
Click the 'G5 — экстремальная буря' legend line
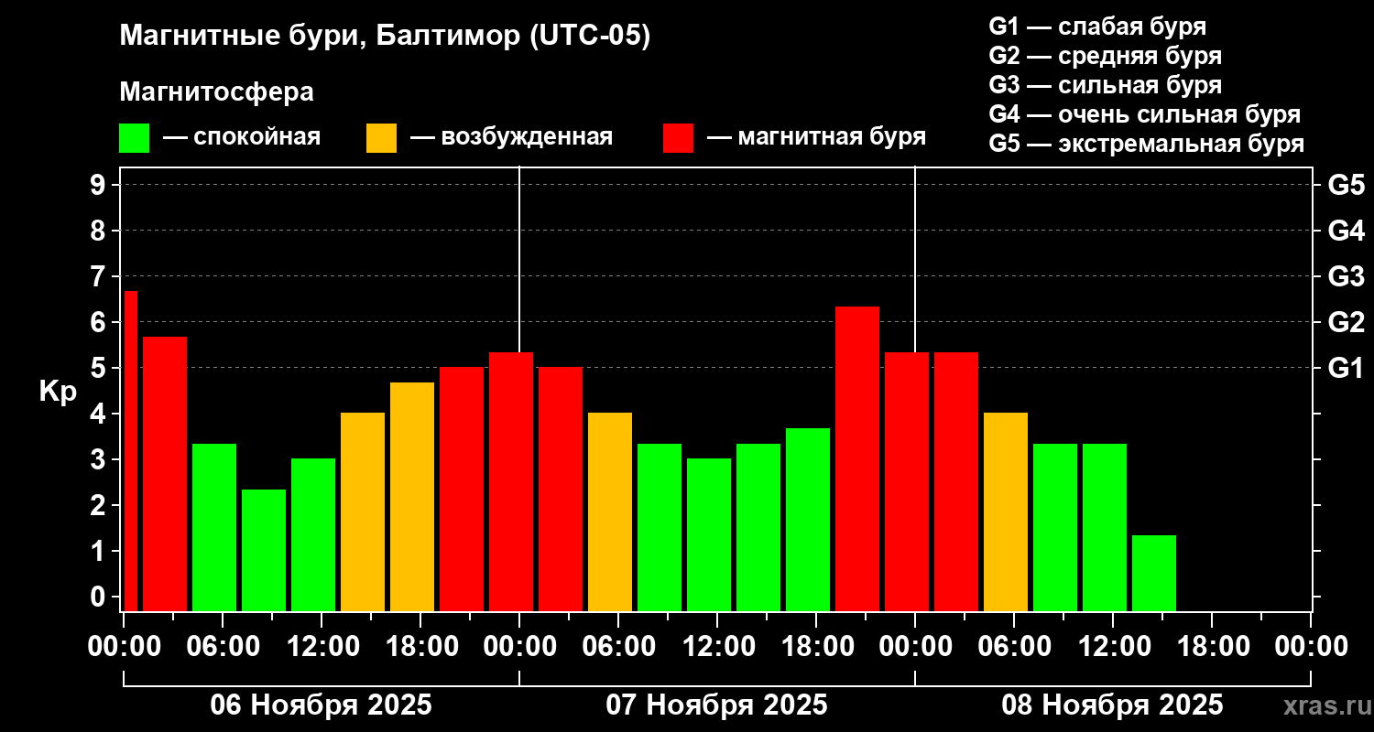tap(1146, 145)
